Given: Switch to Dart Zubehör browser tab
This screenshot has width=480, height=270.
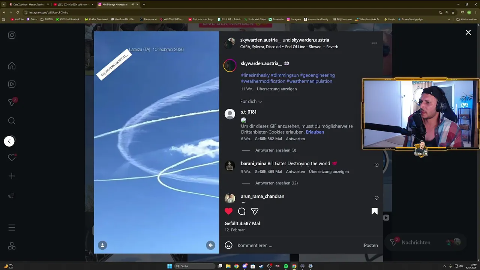Looking at the screenshot, I should [29, 4].
